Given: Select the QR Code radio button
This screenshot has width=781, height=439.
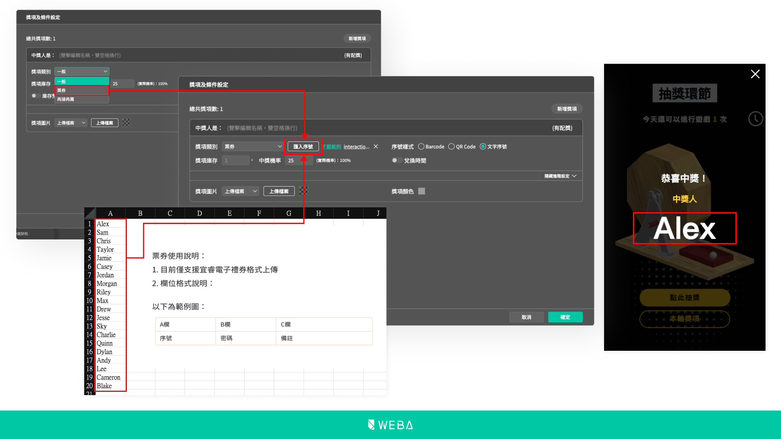Looking at the screenshot, I should pos(452,146).
